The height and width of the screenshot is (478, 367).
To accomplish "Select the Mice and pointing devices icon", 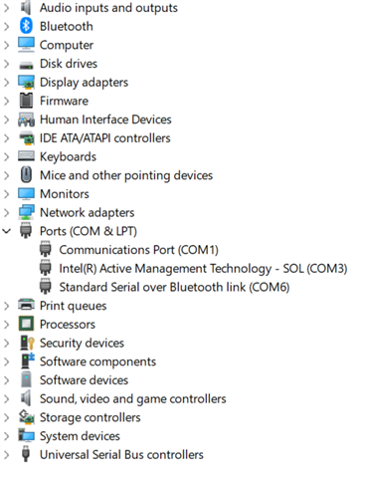I will click(26, 175).
